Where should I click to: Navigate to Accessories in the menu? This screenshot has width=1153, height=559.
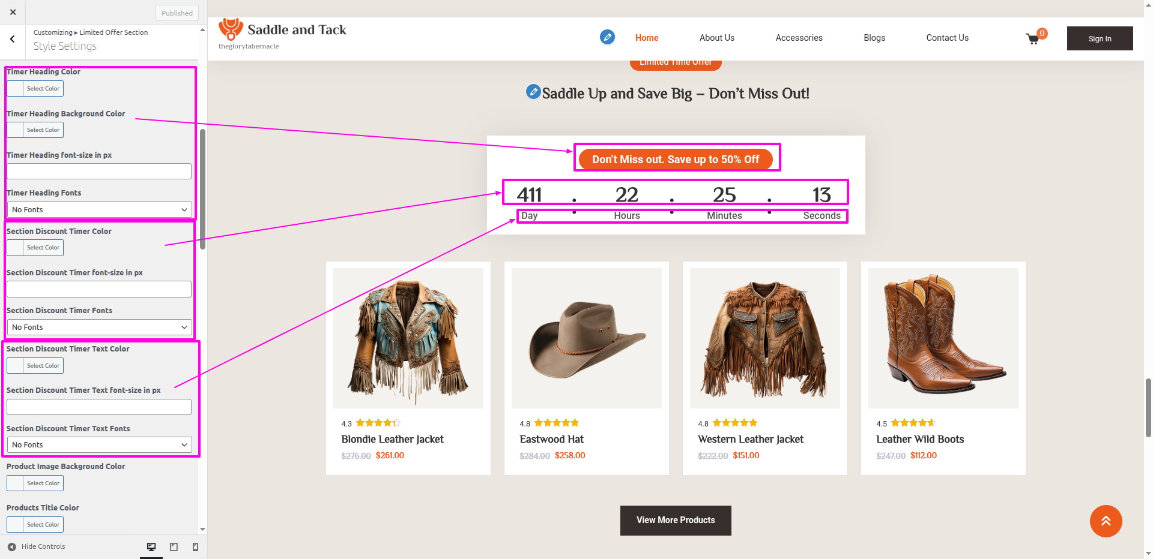pos(799,38)
